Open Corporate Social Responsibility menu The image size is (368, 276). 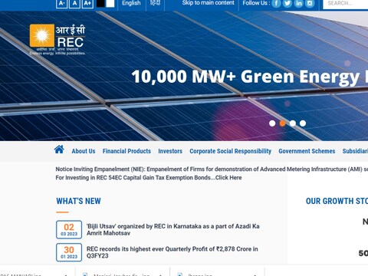click(230, 151)
